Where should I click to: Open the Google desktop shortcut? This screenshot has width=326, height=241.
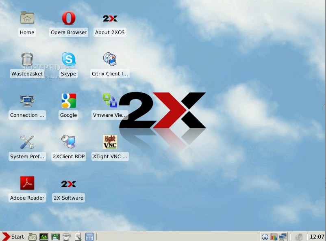point(69,101)
